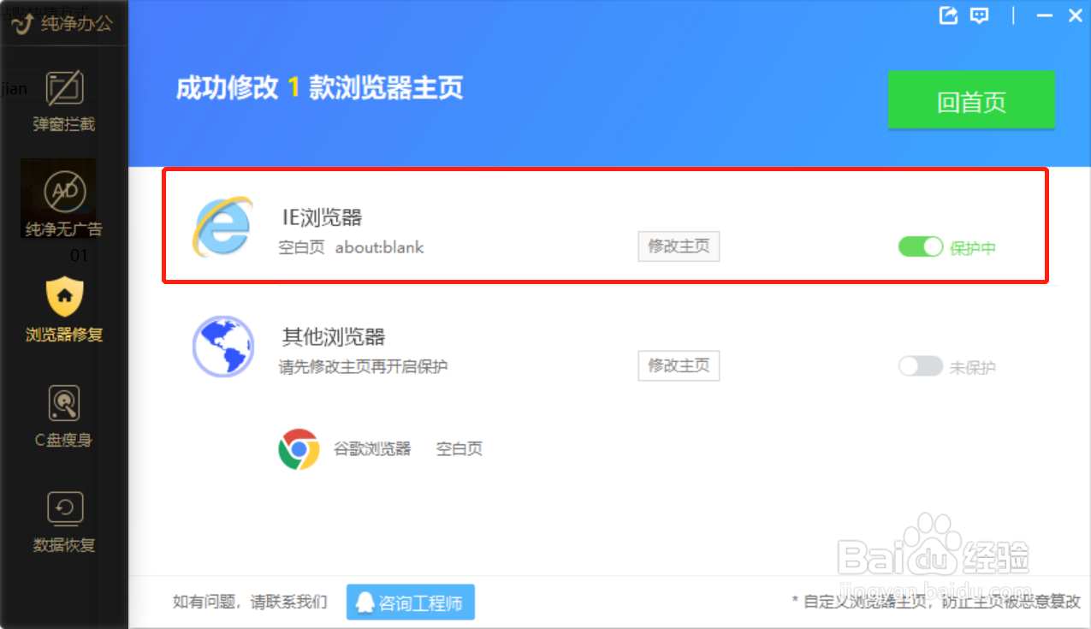Select the 弹窗拦截 menu entry text
This screenshot has width=1091, height=629.
pyautogui.click(x=63, y=125)
